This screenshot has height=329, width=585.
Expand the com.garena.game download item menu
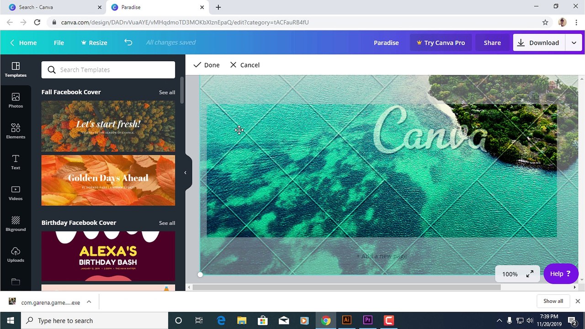pos(89,302)
